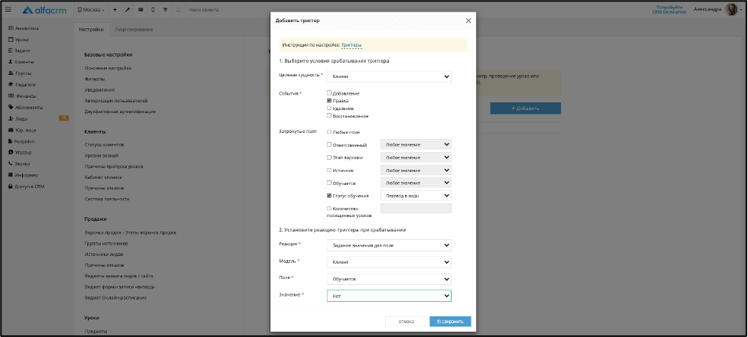Open the wrench settings icon
The height and width of the screenshot is (337, 748).
pos(128,9)
